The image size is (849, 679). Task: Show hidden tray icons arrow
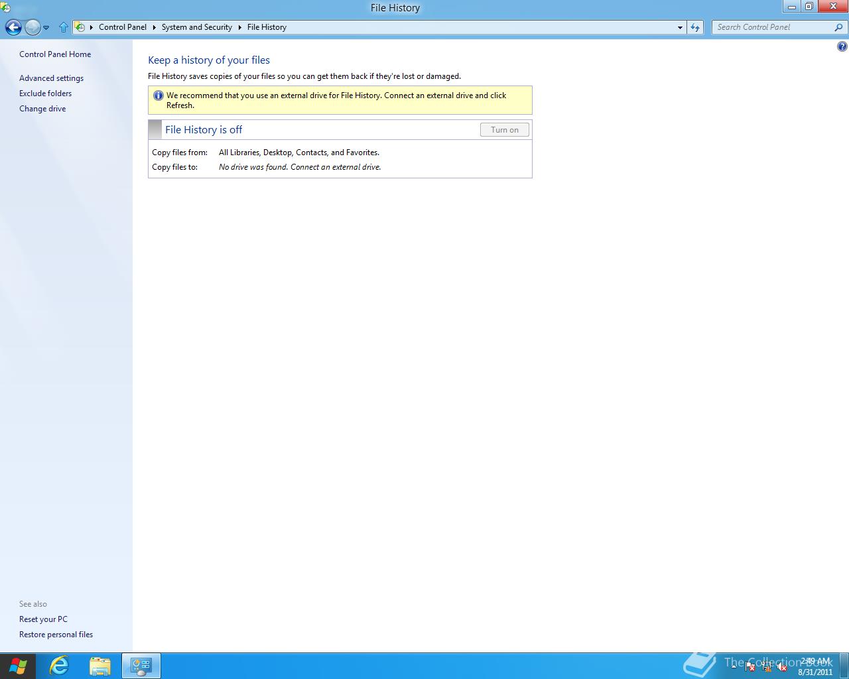[734, 668]
